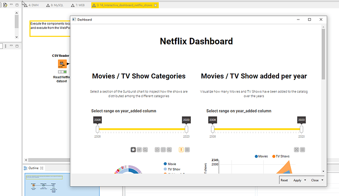Click the Close button in Dashboard footer
Viewport: 339px width, 196px height.
[x=315, y=180]
